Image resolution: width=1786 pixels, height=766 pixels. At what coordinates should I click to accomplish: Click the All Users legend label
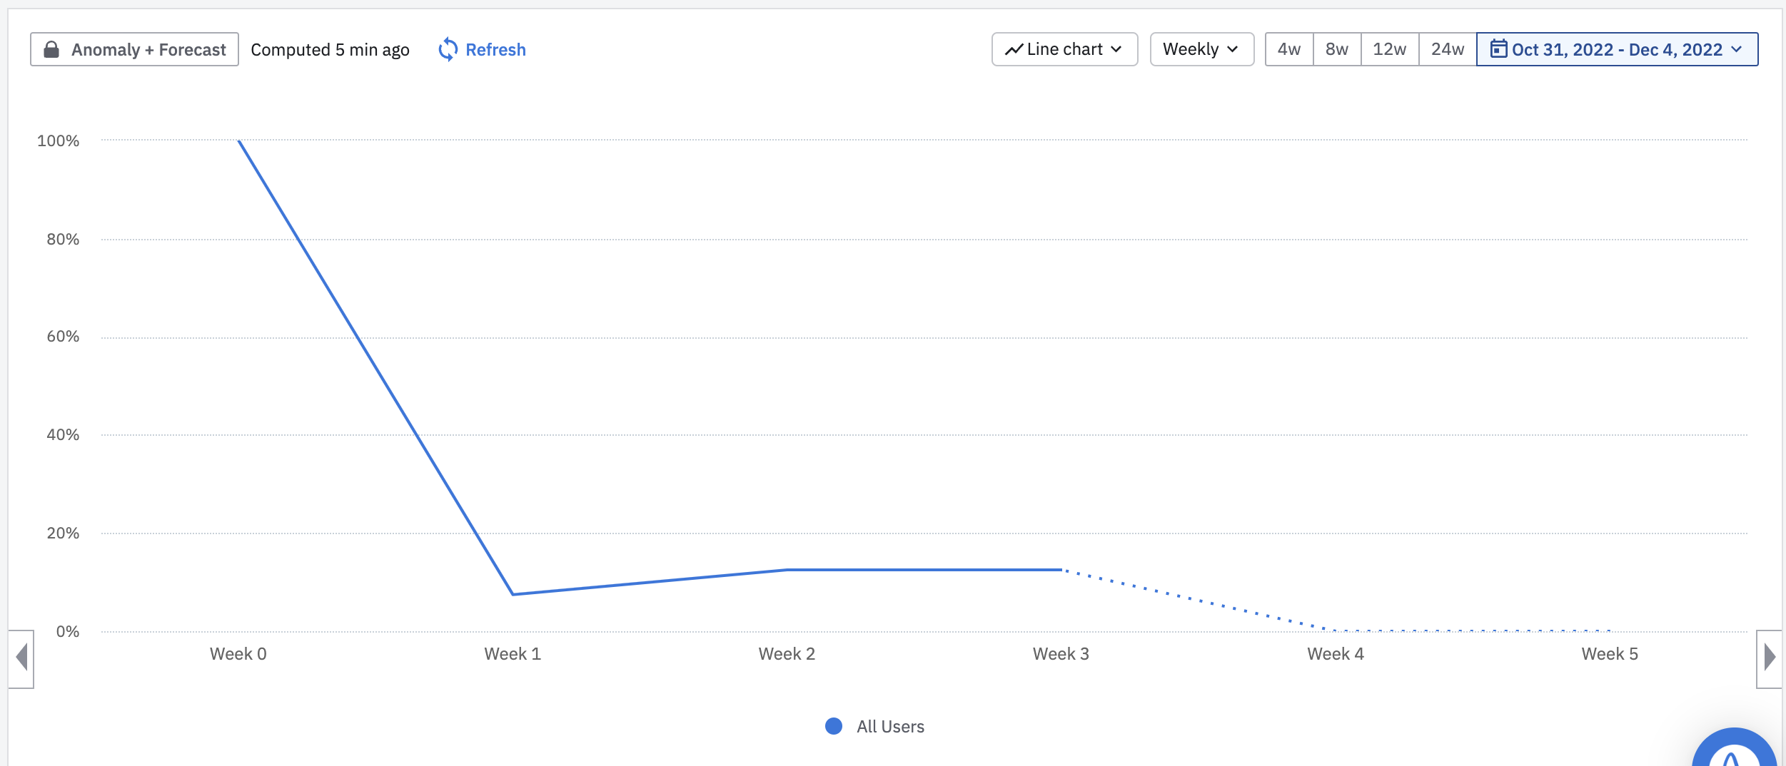(x=890, y=726)
